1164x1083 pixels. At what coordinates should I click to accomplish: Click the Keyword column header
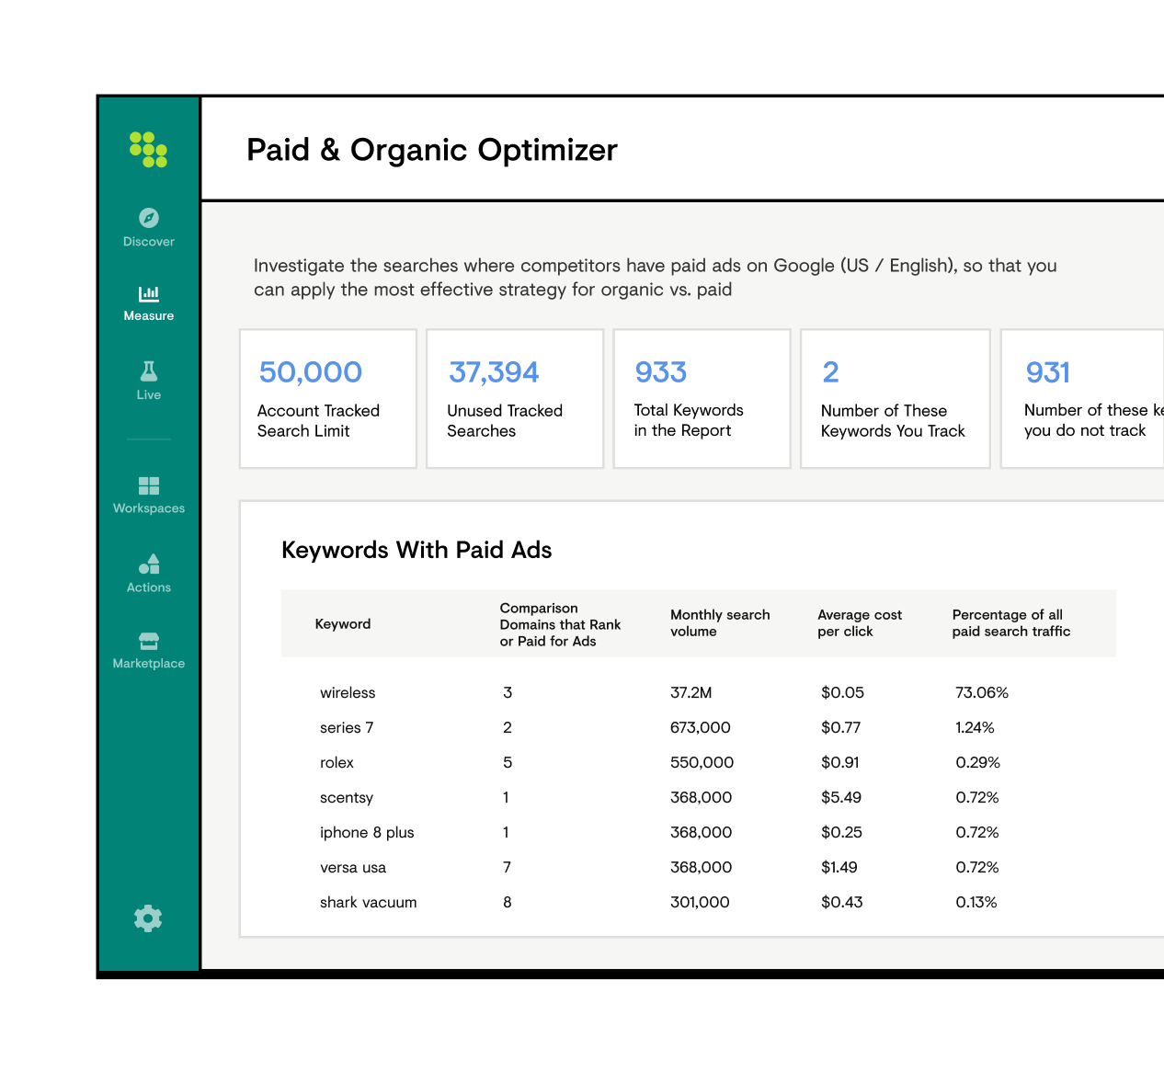[x=343, y=623]
